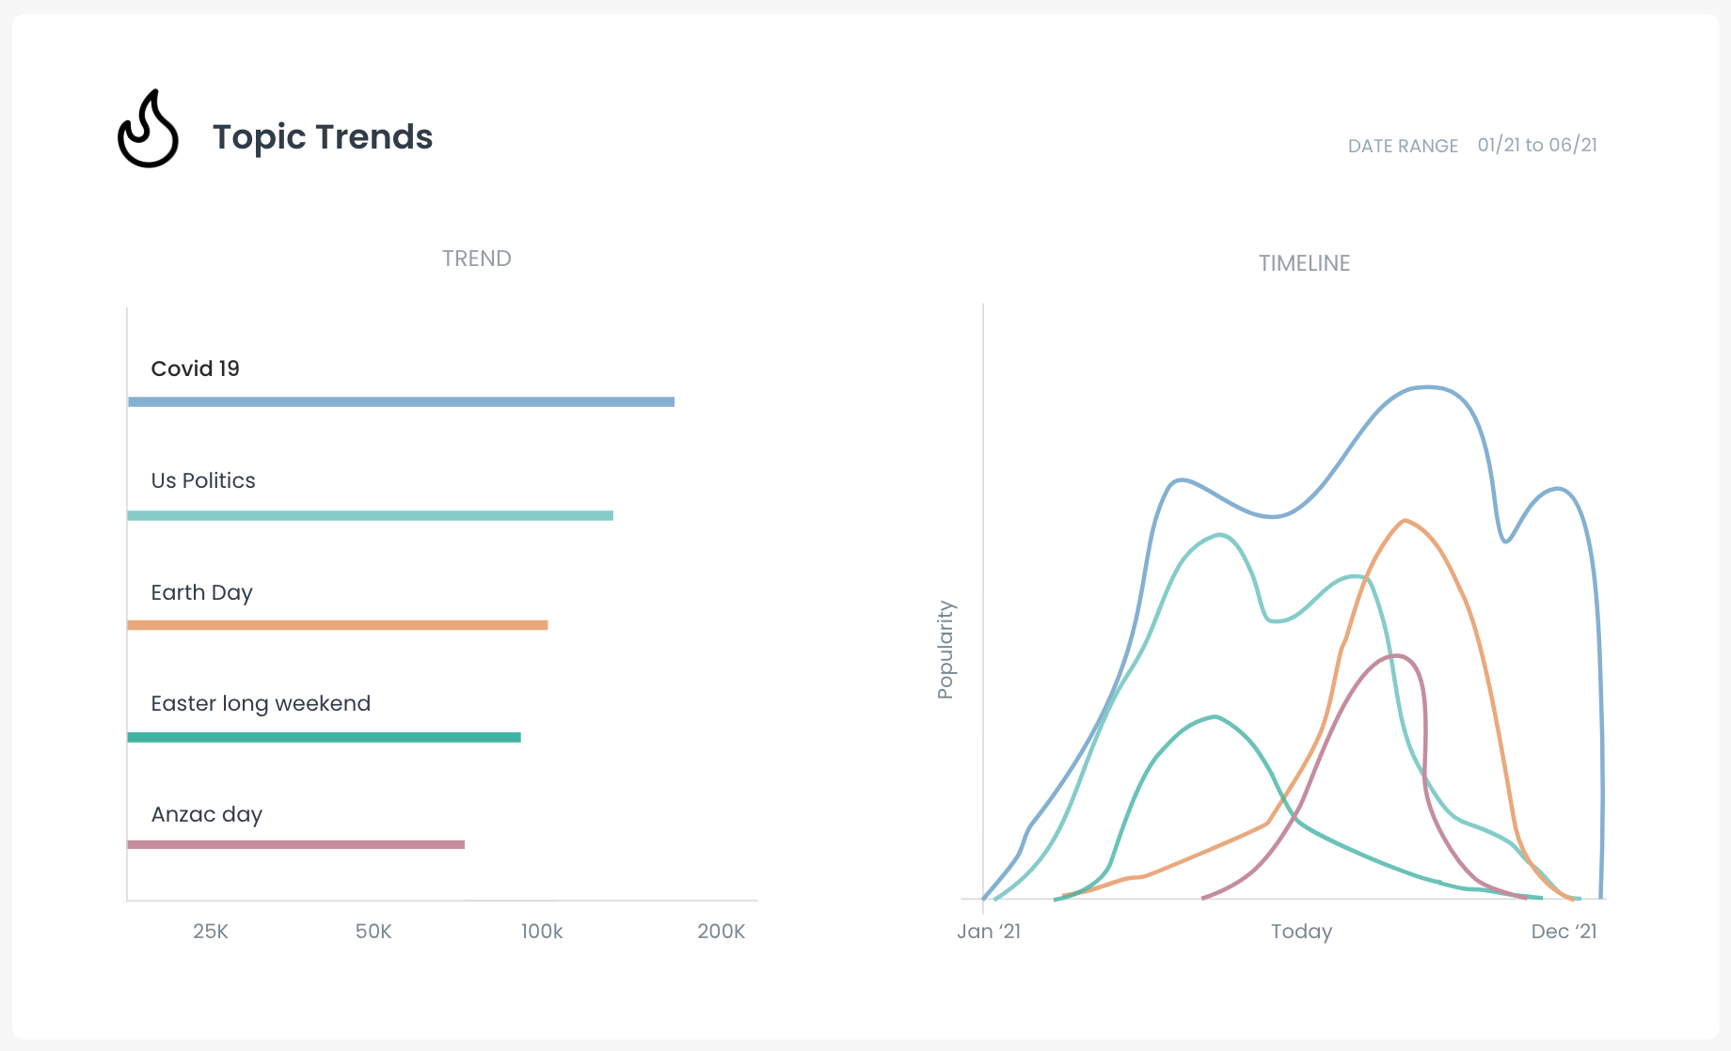
Task: Select the date range 01/21 to 06/21
Action: tap(1536, 145)
